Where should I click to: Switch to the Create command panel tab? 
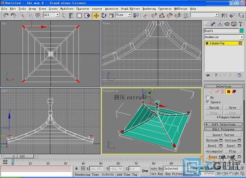tap(206, 24)
